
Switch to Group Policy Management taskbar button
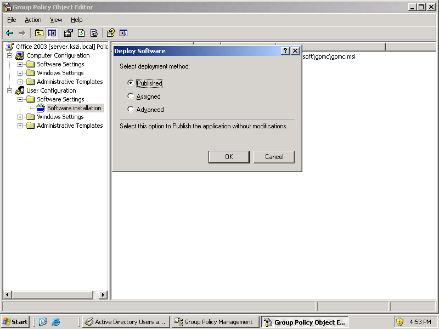click(215, 322)
